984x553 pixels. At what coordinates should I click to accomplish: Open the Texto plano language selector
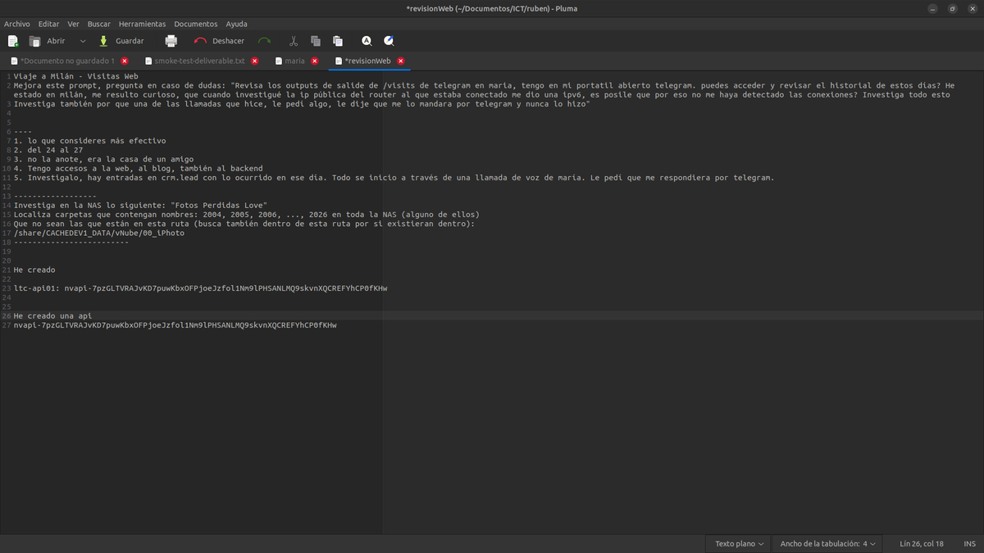click(x=736, y=543)
